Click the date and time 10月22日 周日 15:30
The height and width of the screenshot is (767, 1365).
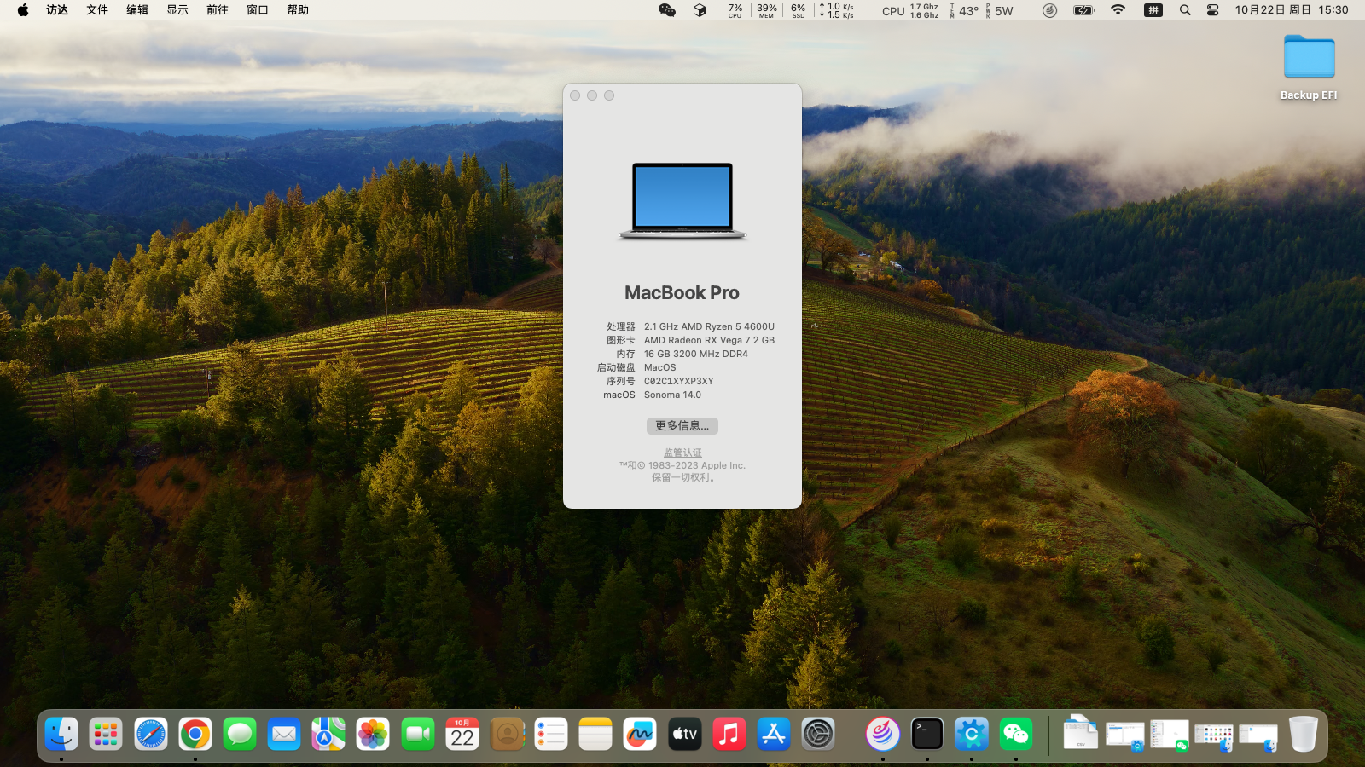(1292, 10)
